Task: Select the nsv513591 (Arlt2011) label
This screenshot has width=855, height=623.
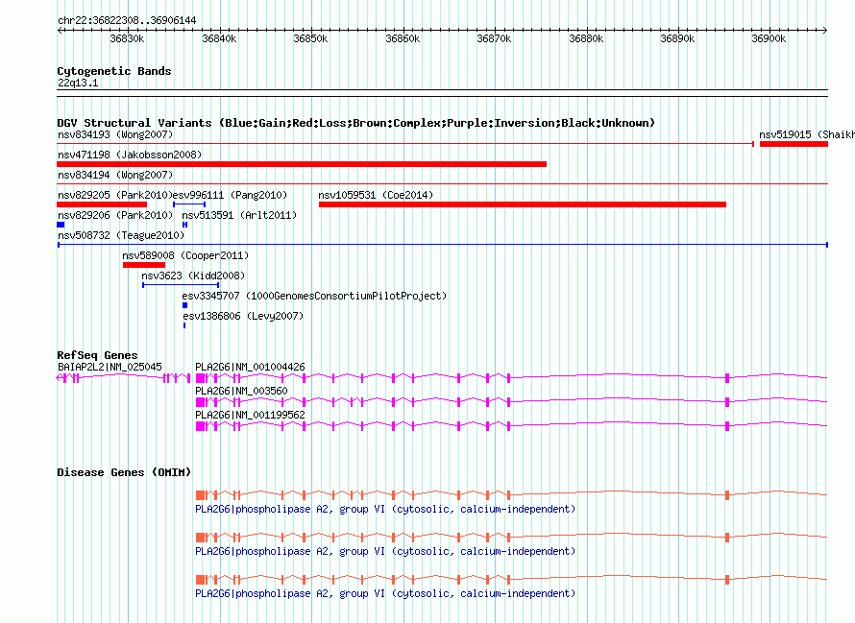Action: pos(239,215)
